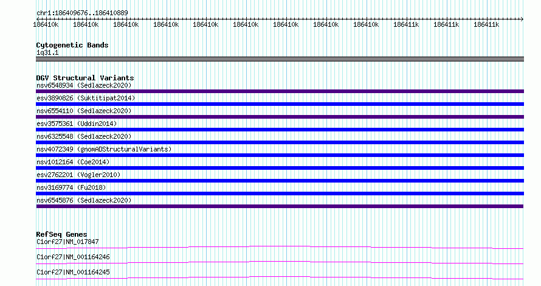The width and height of the screenshot is (541, 286).
Task: Click the last 186411k ruler tick label
Action: (486, 24)
